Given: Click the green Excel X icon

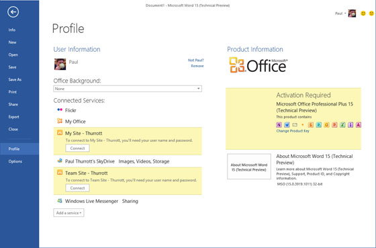Looking at the screenshot, I should (x=342, y=125).
